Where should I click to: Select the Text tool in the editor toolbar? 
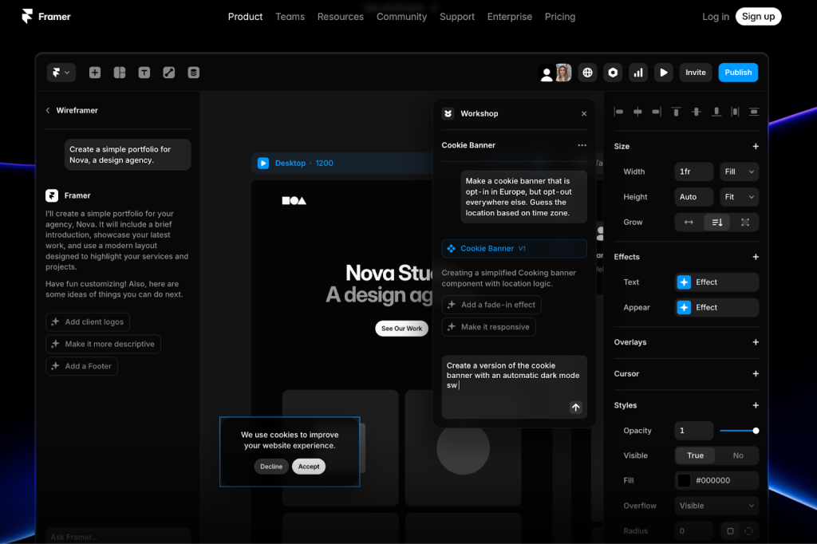tap(144, 73)
